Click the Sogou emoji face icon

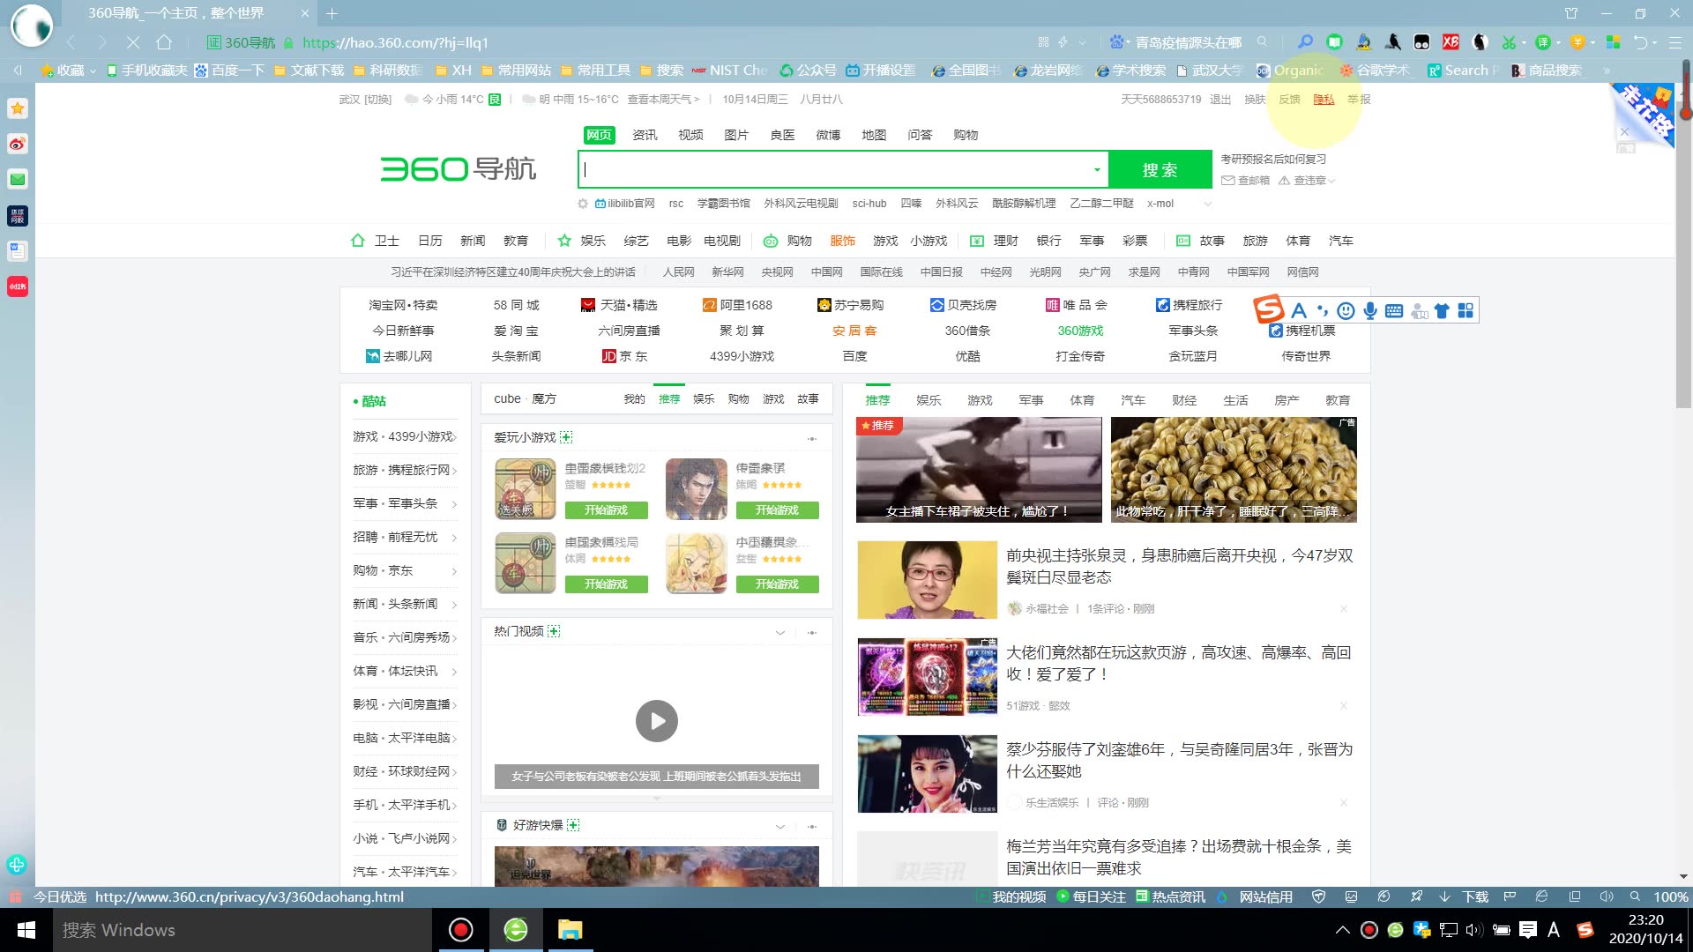1346,310
